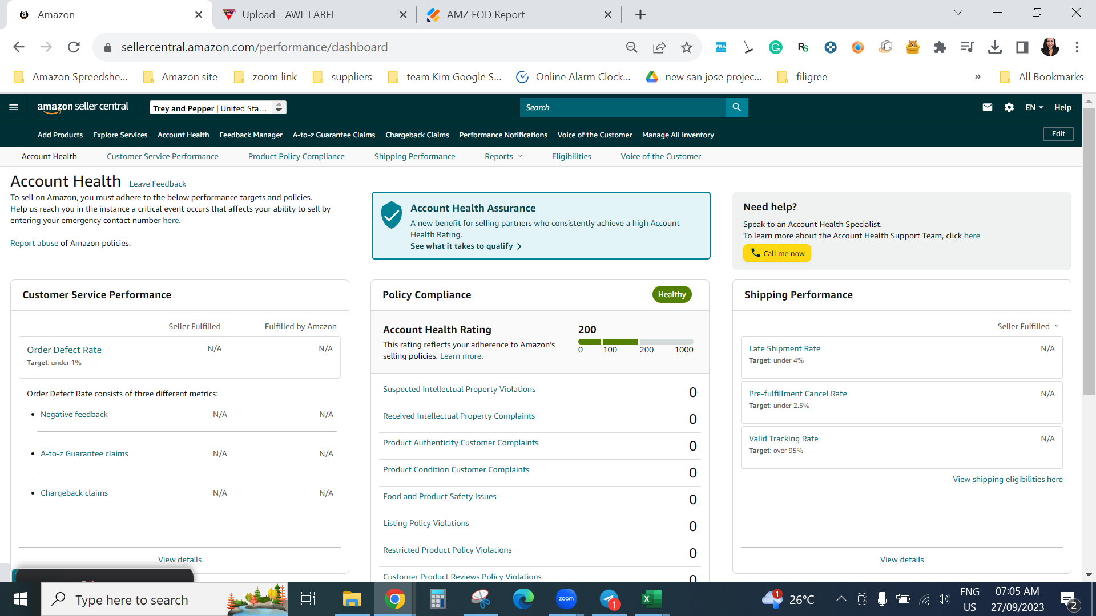1096x616 pixels.
Task: Open the Seller Fulfilled dropdown in Shipping Performance
Action: pyautogui.click(x=1028, y=326)
